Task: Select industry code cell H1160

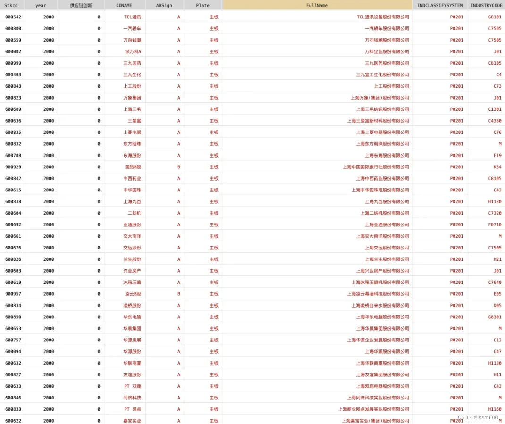Action: 495,409
